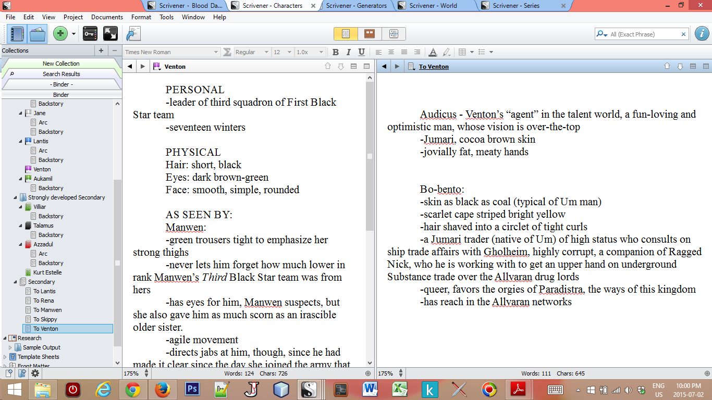Enter full screen composition mode icon
712x400 pixels.
pyautogui.click(x=111, y=34)
